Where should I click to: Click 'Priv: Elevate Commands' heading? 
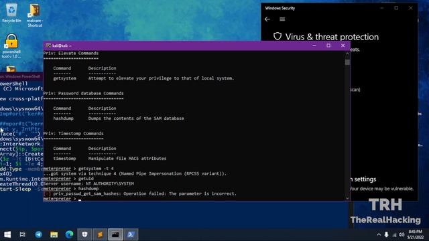(x=70, y=54)
